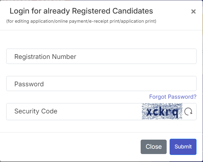Click the dialog title 'Login for already Registered Candidates'
The image size is (203, 162).
click(81, 11)
